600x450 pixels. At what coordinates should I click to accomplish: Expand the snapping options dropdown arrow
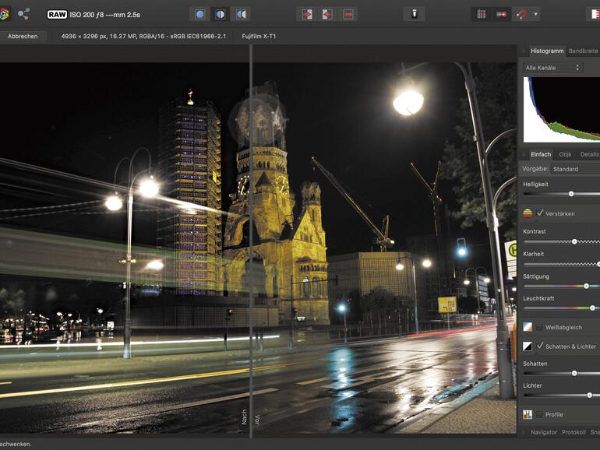click(535, 14)
